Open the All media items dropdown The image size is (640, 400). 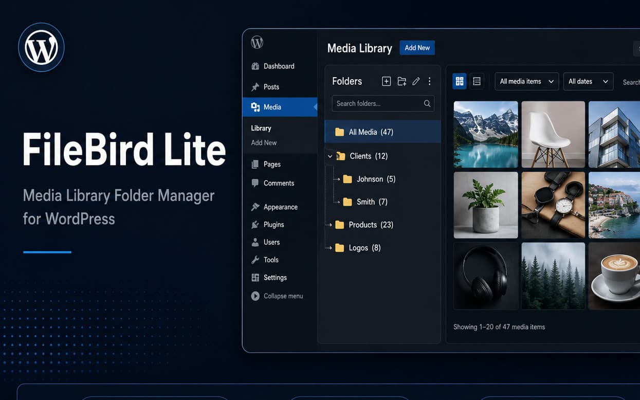point(526,81)
